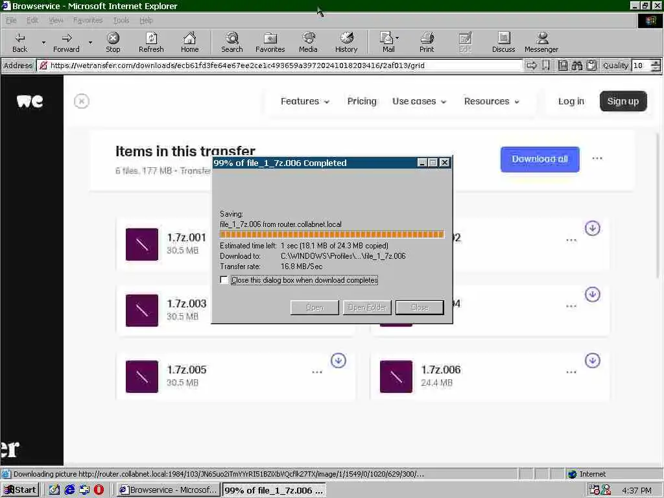Open the Help menu
Viewport: 664px width, 498px height.
tap(146, 20)
